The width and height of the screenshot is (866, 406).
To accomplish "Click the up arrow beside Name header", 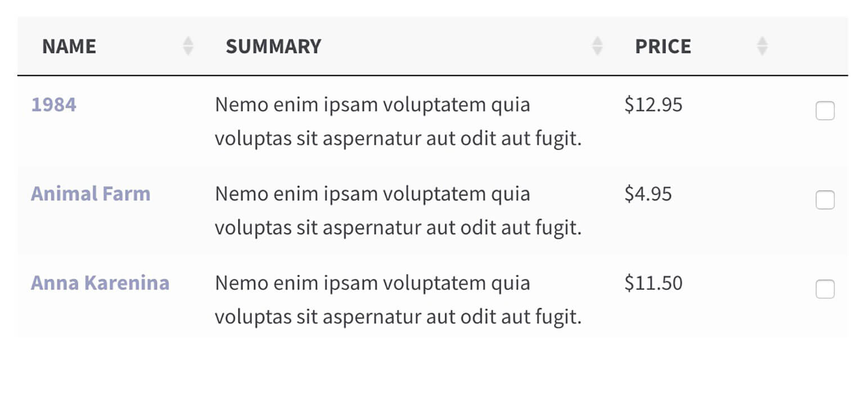I will pos(188,41).
